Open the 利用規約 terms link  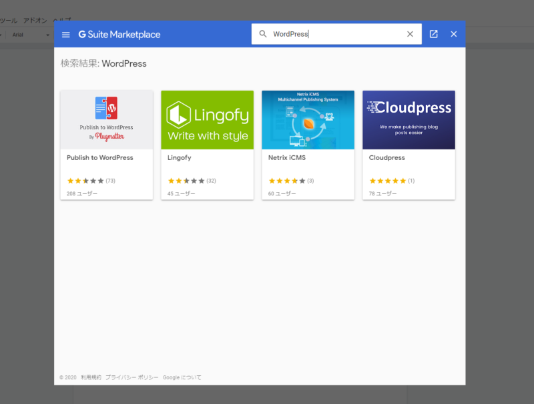pyautogui.click(x=91, y=377)
